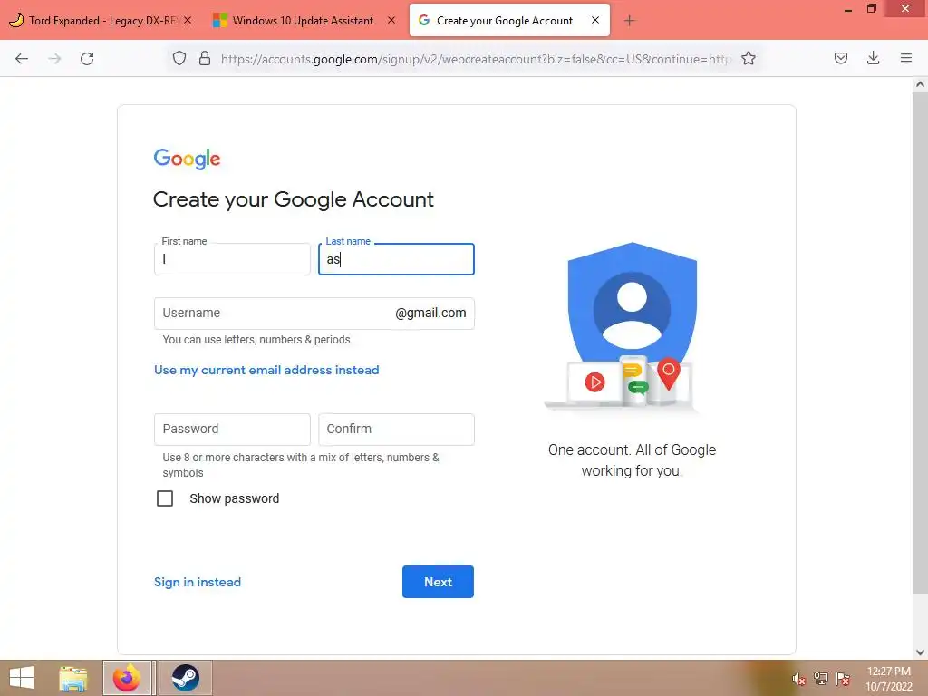Click the Confirm password field
Screen dimensions: 928x696
click(x=396, y=429)
